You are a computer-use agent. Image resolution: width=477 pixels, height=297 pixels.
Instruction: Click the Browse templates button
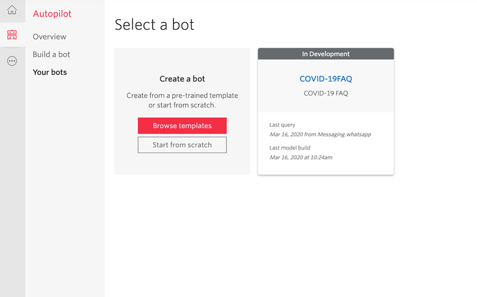tap(182, 126)
